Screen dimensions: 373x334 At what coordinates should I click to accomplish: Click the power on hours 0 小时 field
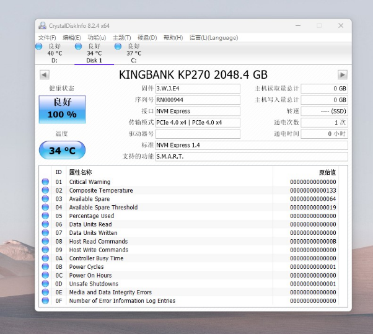324,134
